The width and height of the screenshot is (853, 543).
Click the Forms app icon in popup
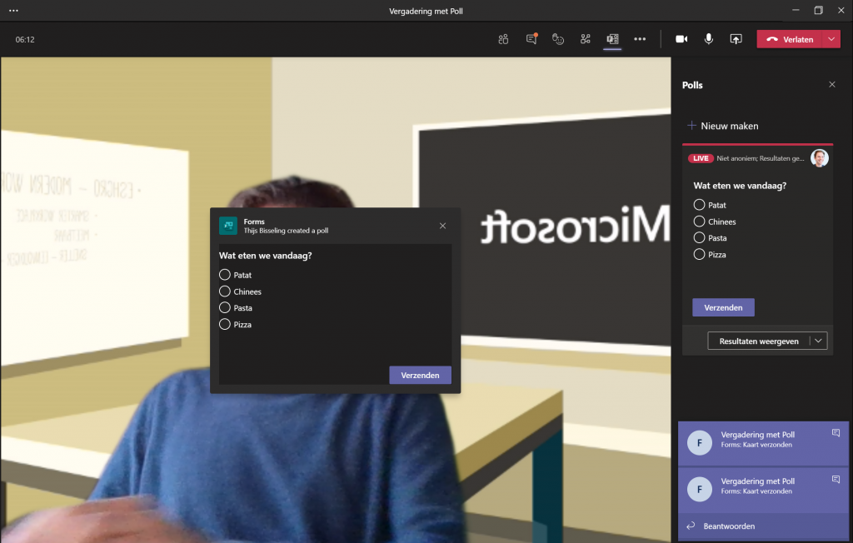pos(228,226)
